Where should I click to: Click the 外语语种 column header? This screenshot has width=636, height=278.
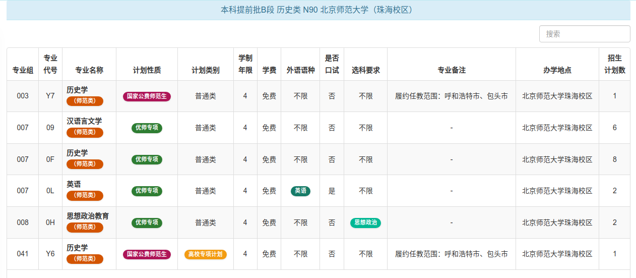coord(300,64)
